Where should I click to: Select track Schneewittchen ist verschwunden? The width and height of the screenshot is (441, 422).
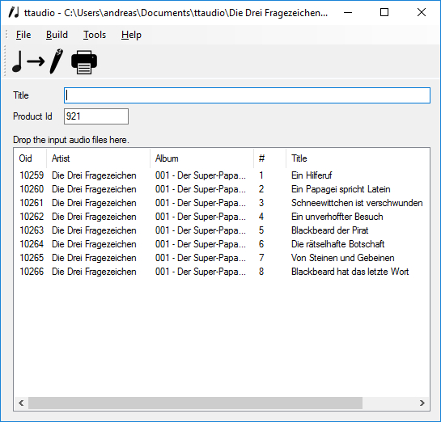pyautogui.click(x=222, y=203)
